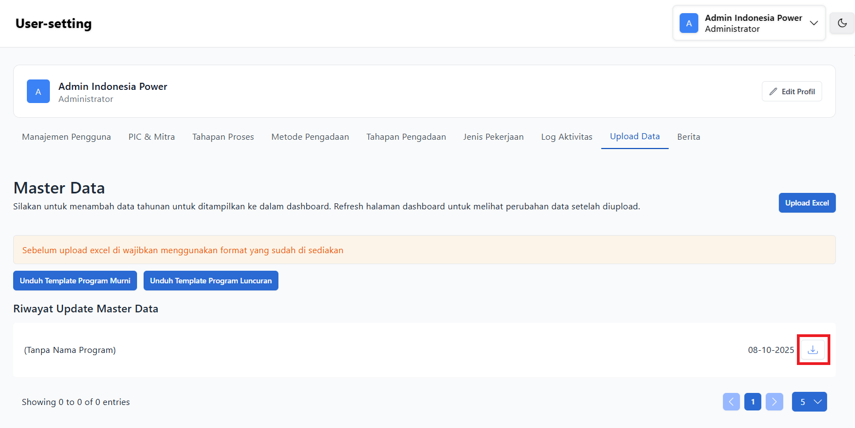This screenshot has width=855, height=428.
Task: Click header avatar icon beside Admin name
Action: click(x=689, y=23)
